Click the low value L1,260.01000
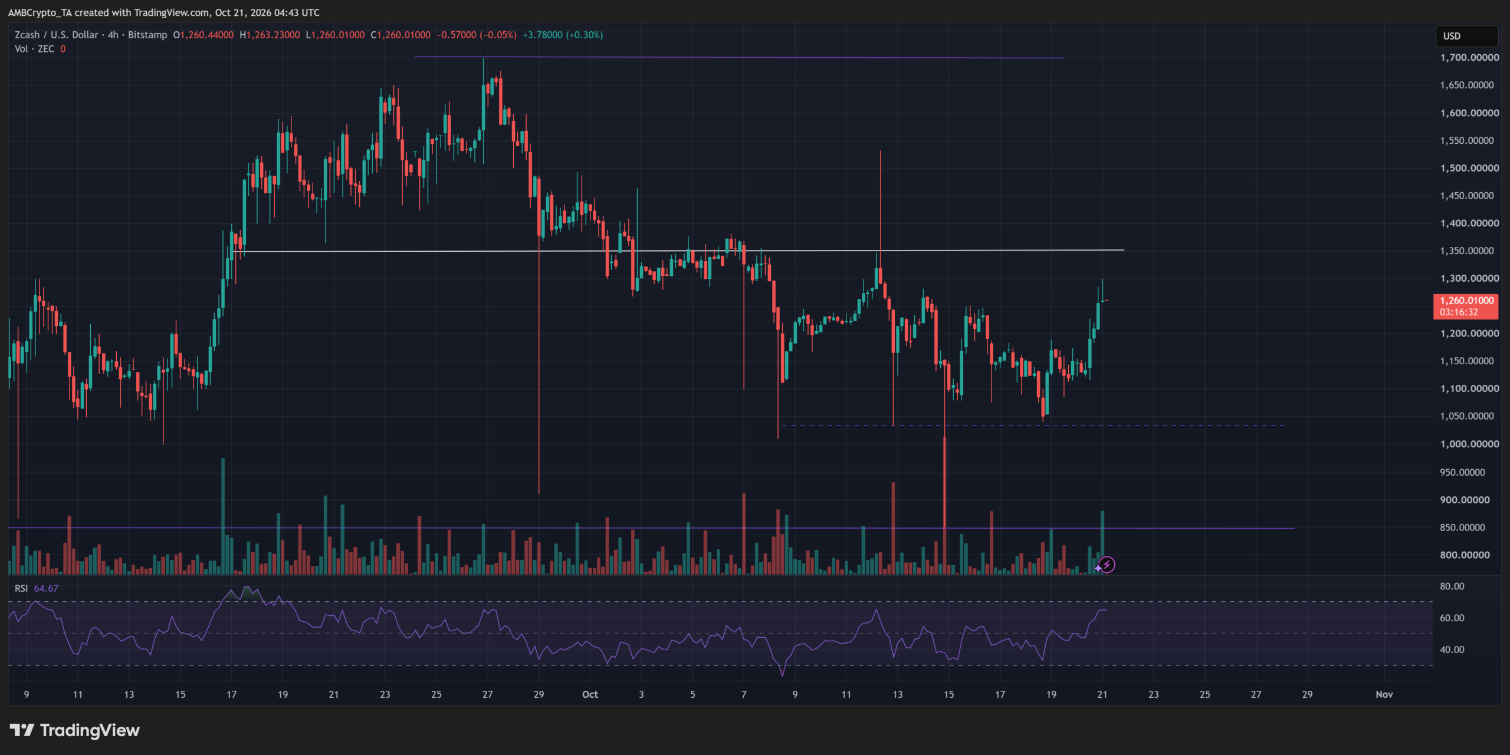This screenshot has height=755, width=1510. [335, 35]
